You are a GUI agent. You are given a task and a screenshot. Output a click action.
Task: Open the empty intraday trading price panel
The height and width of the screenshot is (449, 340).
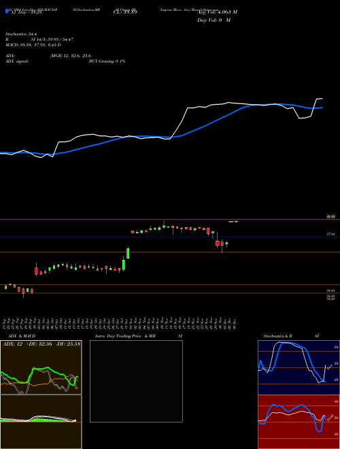click(x=136, y=381)
